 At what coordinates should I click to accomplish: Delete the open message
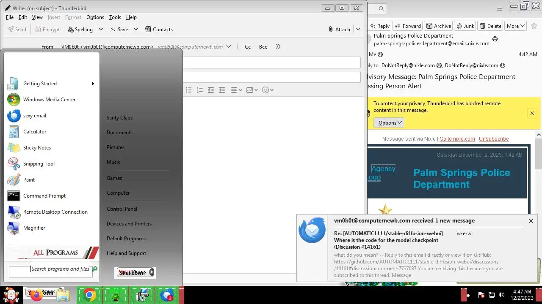490,26
